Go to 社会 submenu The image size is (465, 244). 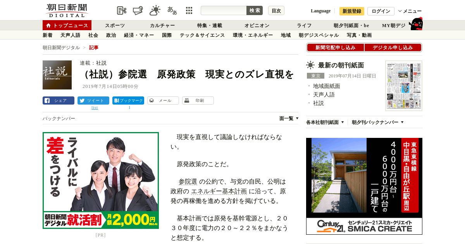point(93,35)
